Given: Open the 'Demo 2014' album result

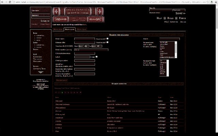Looking at the screenshot, I should coord(111,101).
